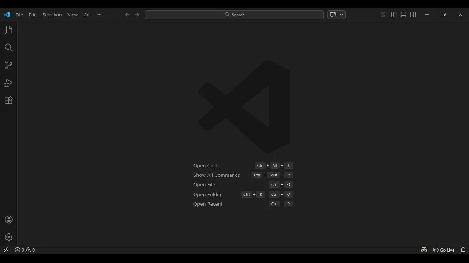Open the Go menu
Image resolution: width=469 pixels, height=263 pixels.
(86, 15)
